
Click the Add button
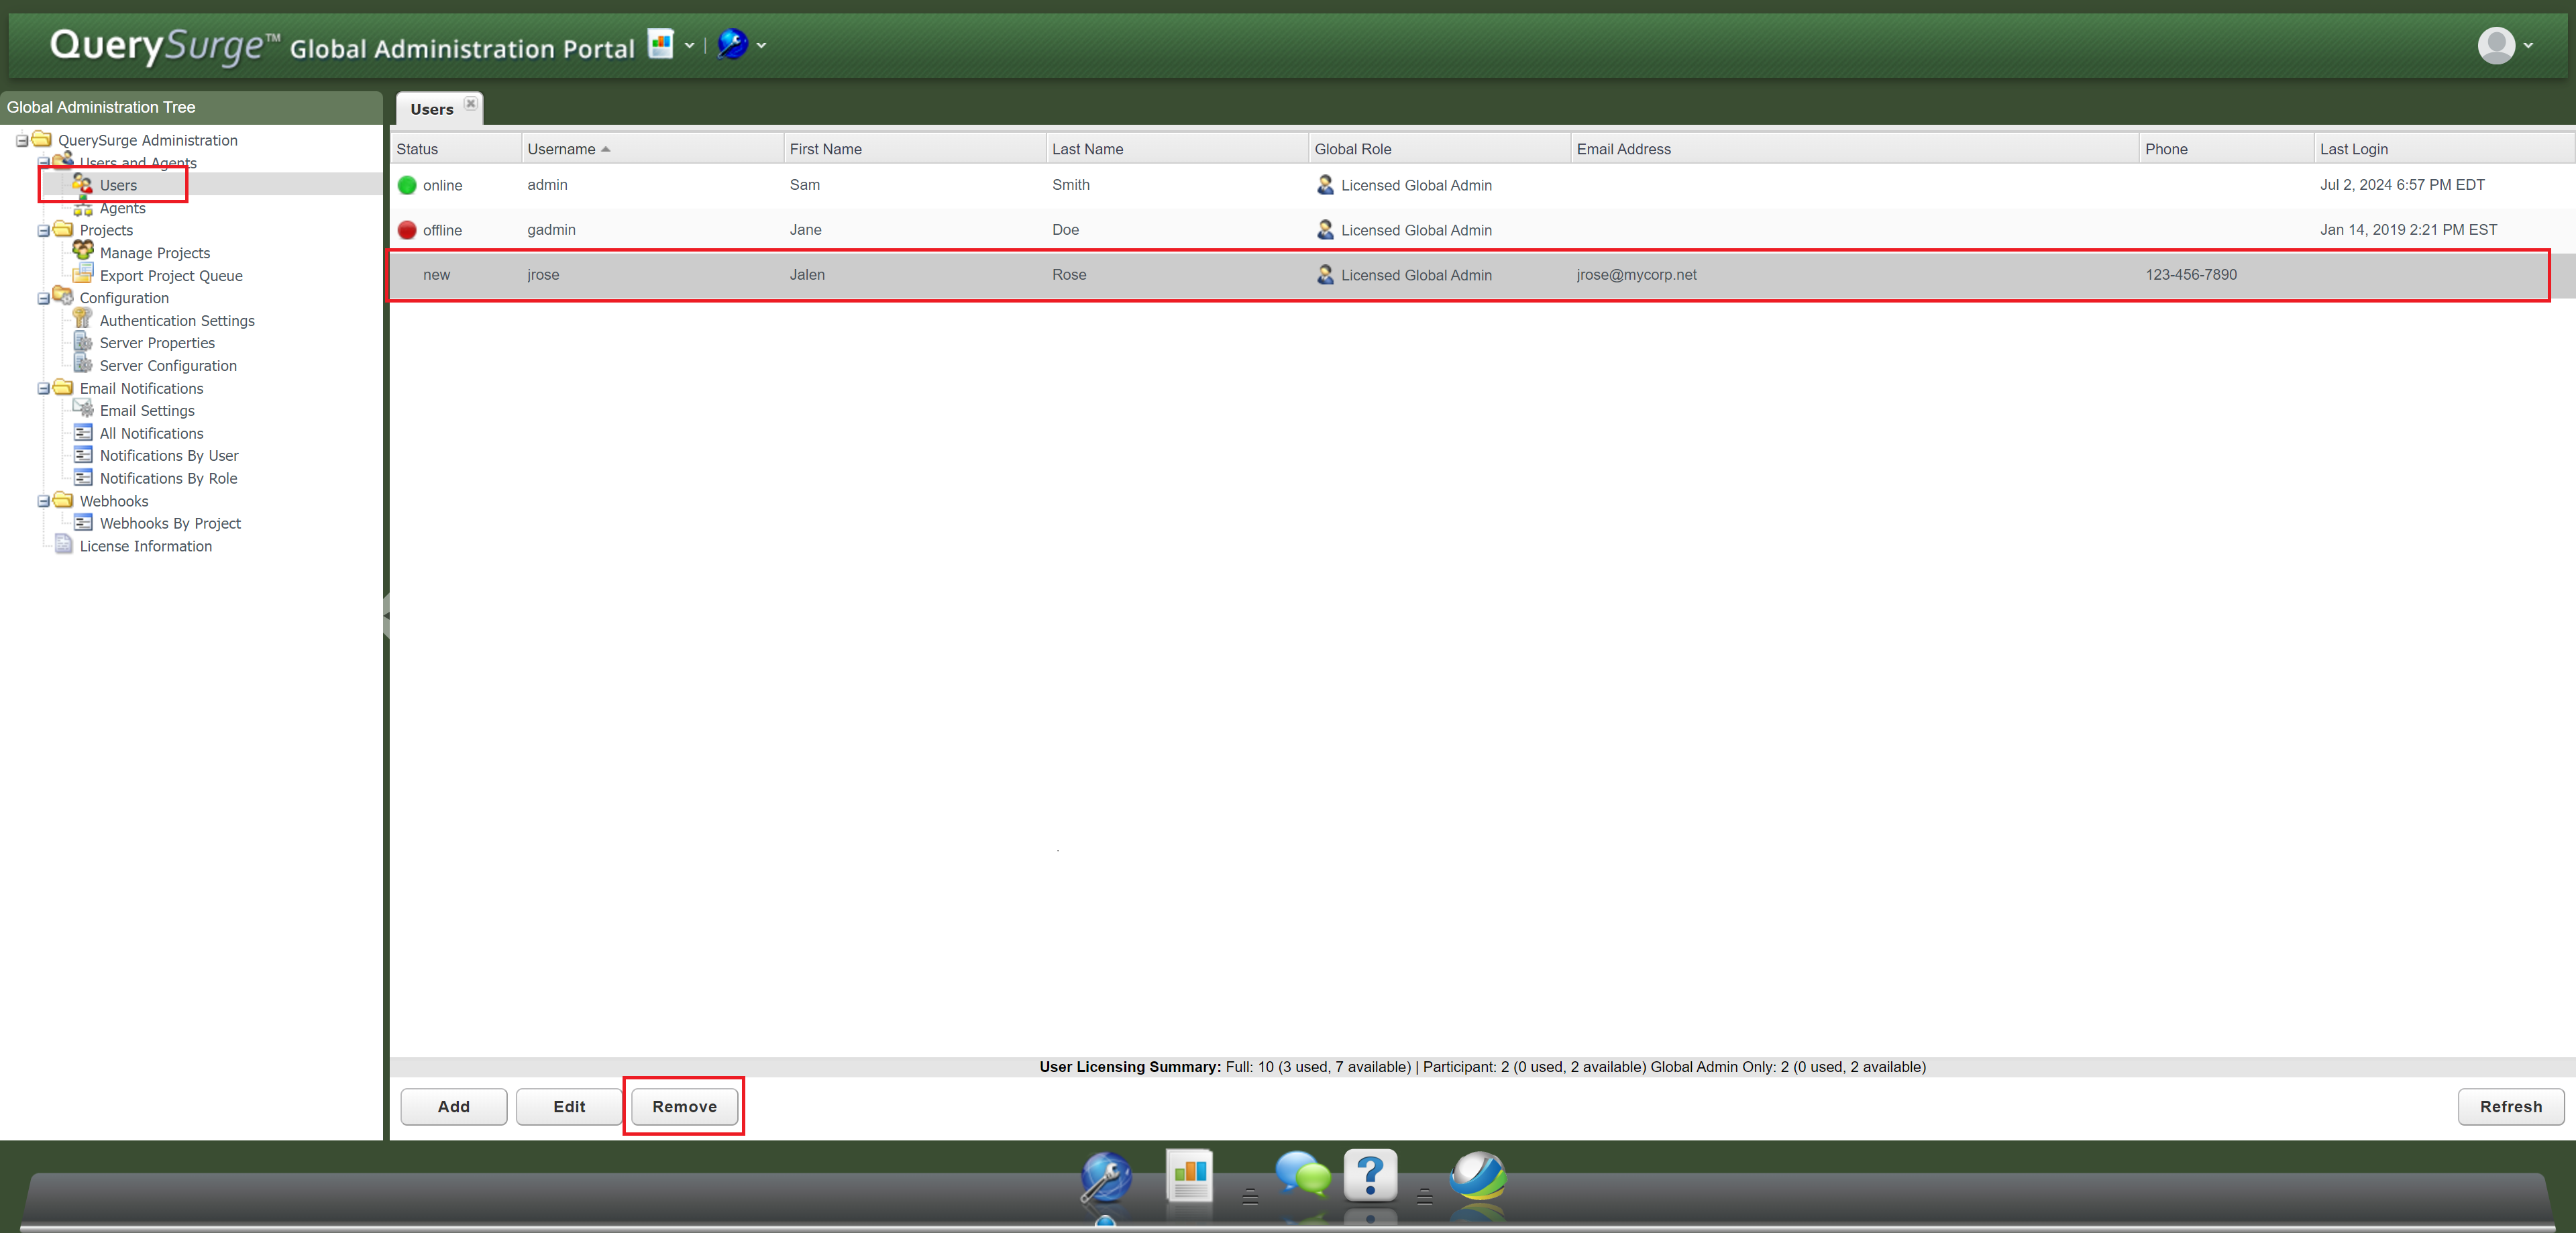453,1107
